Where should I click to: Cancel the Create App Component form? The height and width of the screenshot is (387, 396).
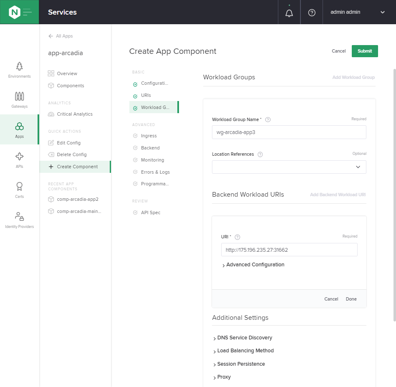tap(338, 51)
